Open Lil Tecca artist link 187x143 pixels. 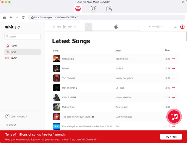pos(120,88)
